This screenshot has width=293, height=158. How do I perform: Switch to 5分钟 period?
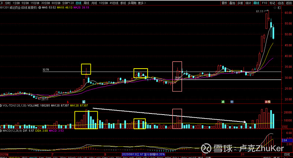[x=25, y=3]
